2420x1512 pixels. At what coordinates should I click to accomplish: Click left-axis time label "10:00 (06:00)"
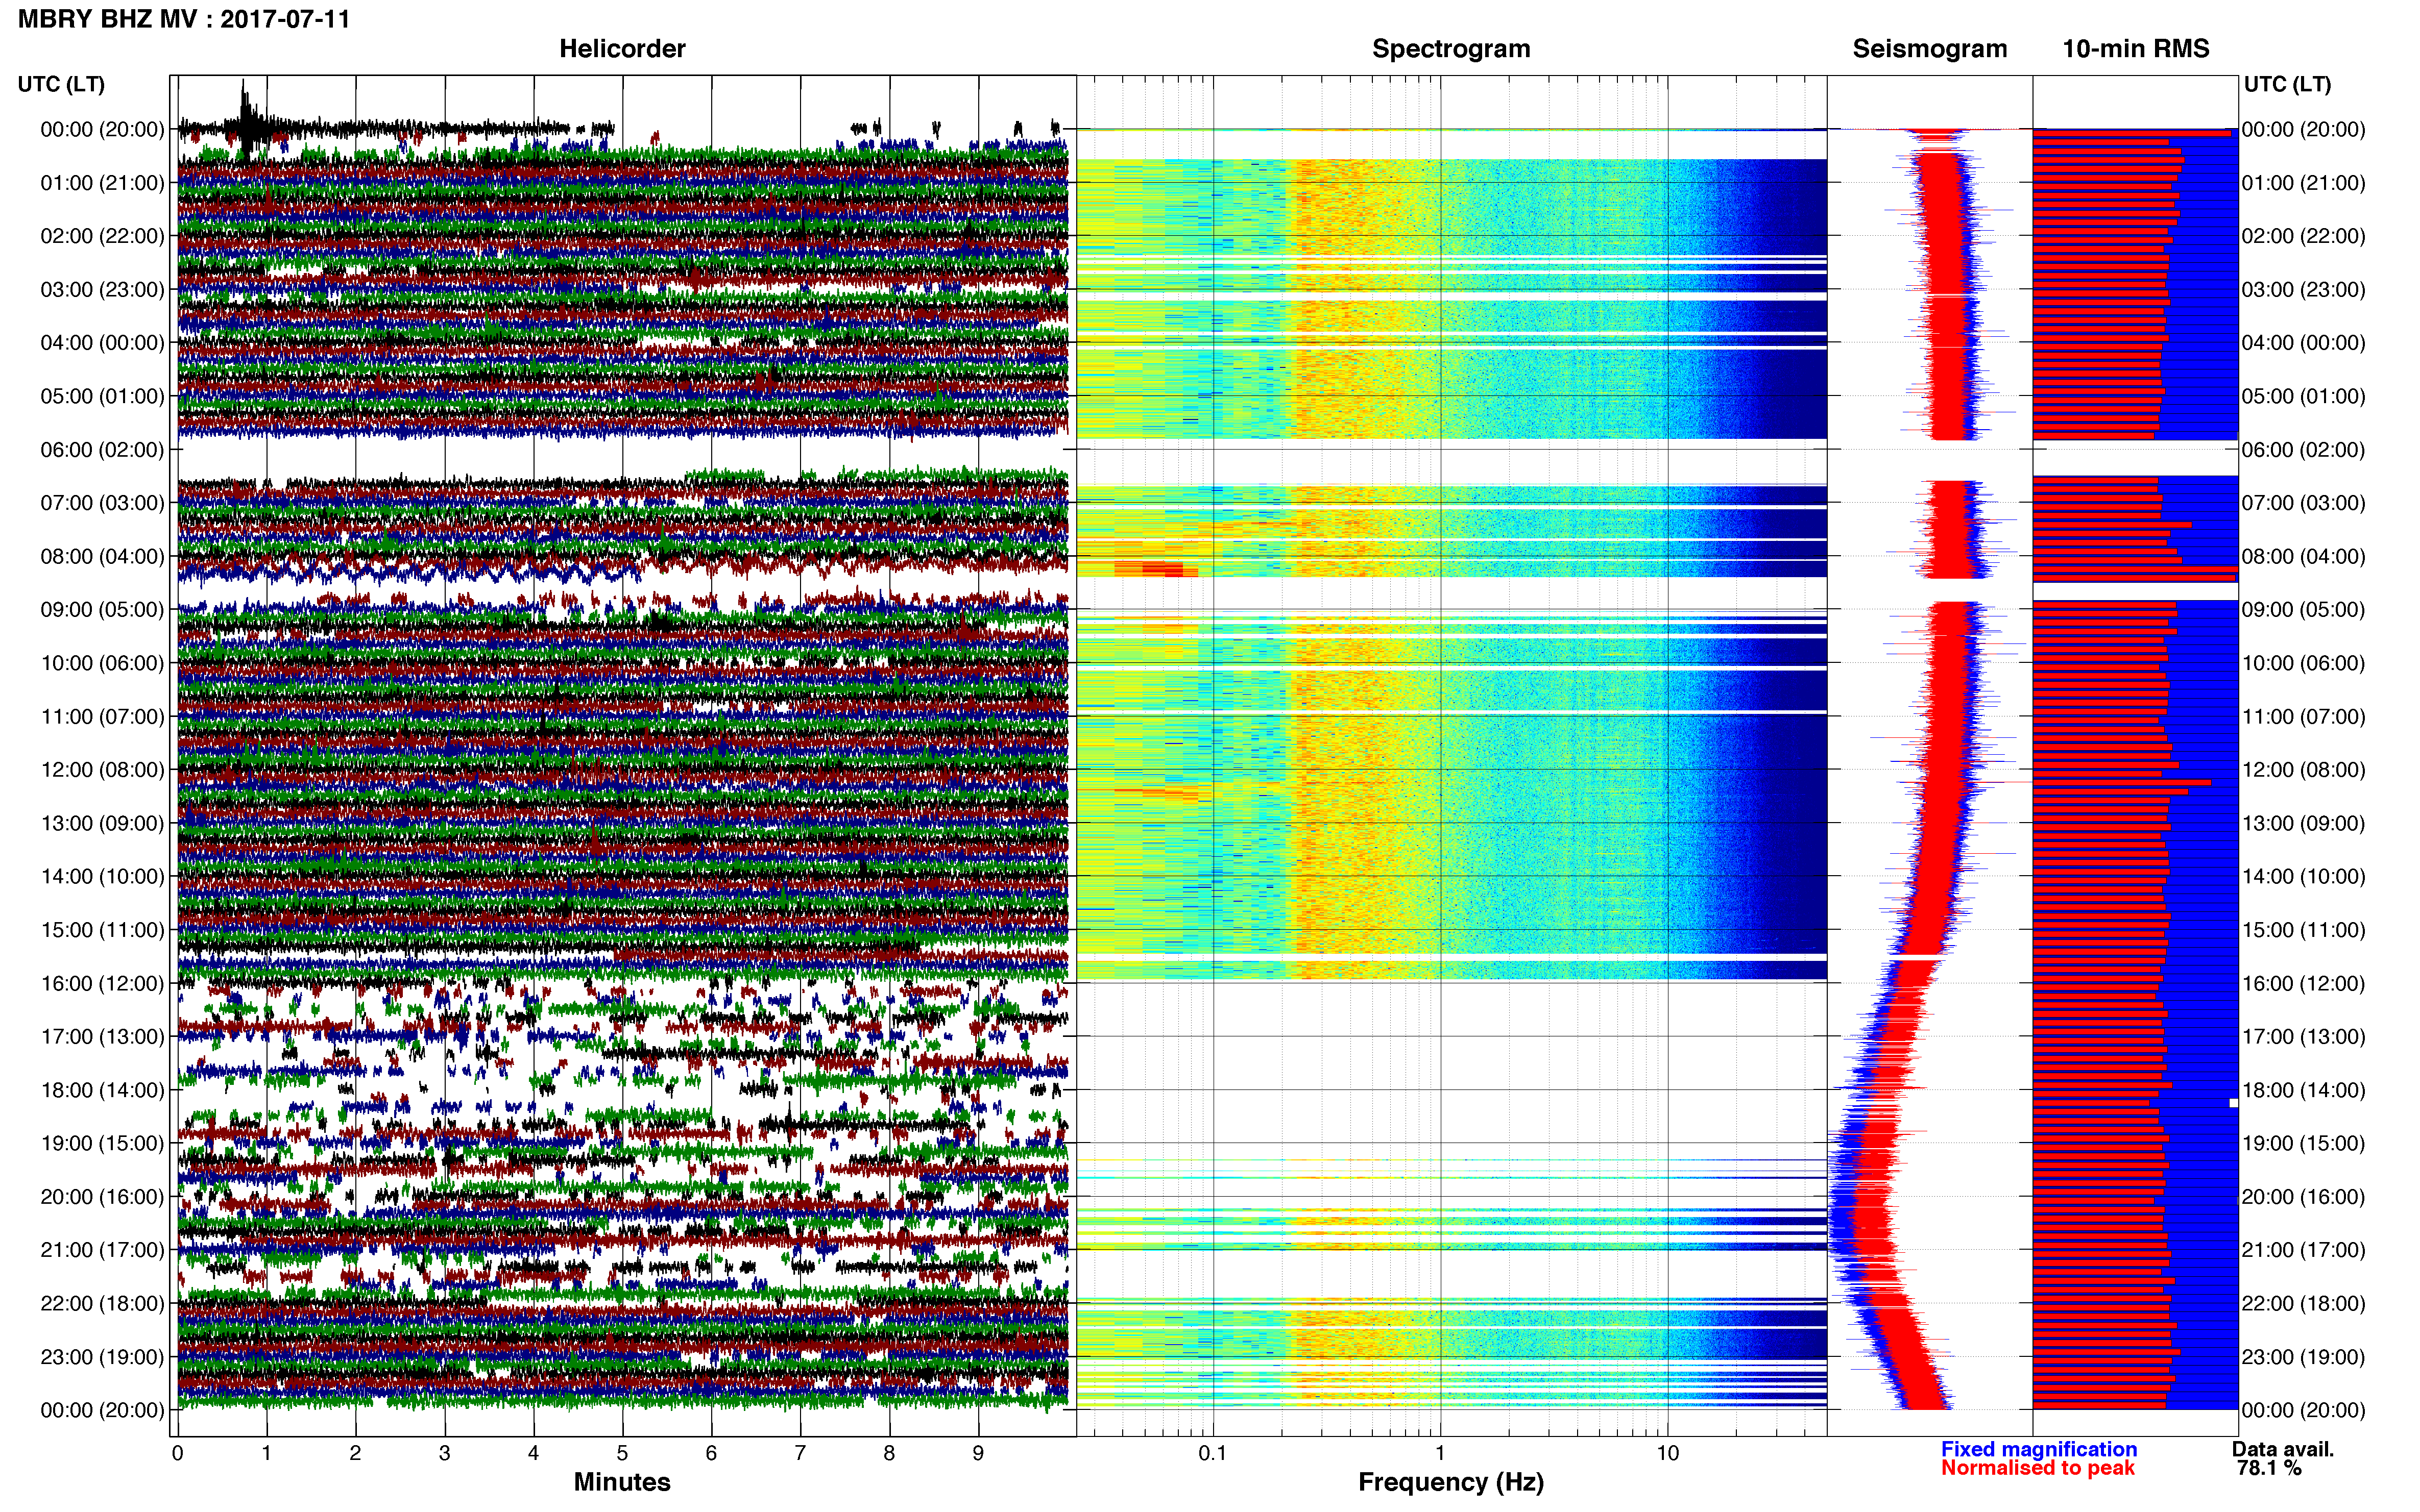point(102,663)
